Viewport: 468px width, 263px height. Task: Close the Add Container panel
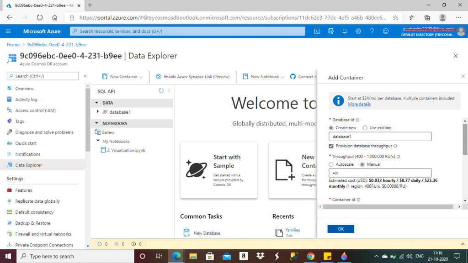click(463, 77)
